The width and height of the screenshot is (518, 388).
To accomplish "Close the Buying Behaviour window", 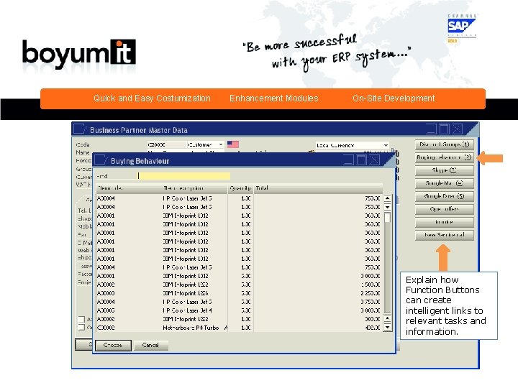I will coord(375,160).
